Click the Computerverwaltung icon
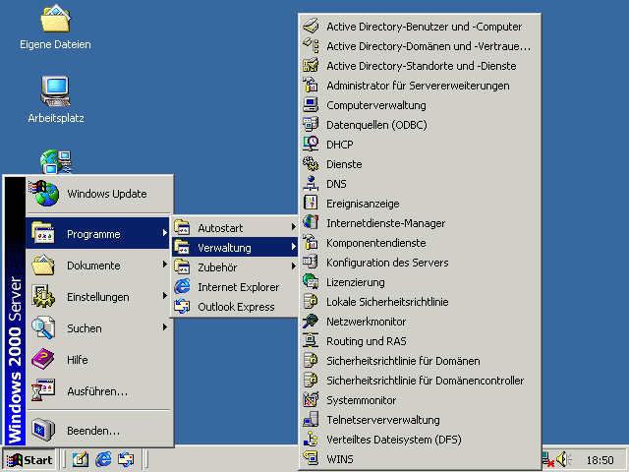Viewport: 629px width, 472px height. pyautogui.click(x=311, y=105)
